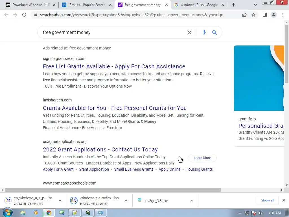289x217 pixels.
Task: Click the Learn More button
Action: pyautogui.click(x=202, y=158)
